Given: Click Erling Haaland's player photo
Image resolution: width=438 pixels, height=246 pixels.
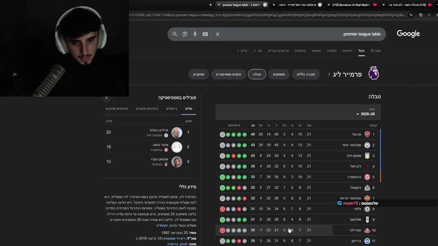Looking at the screenshot, I should click(x=177, y=133).
